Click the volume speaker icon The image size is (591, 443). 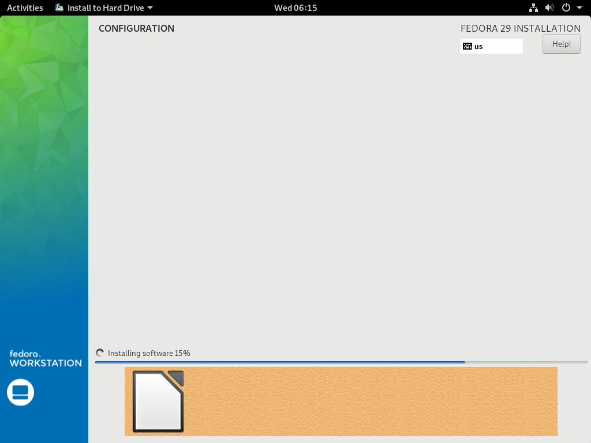pos(549,7)
